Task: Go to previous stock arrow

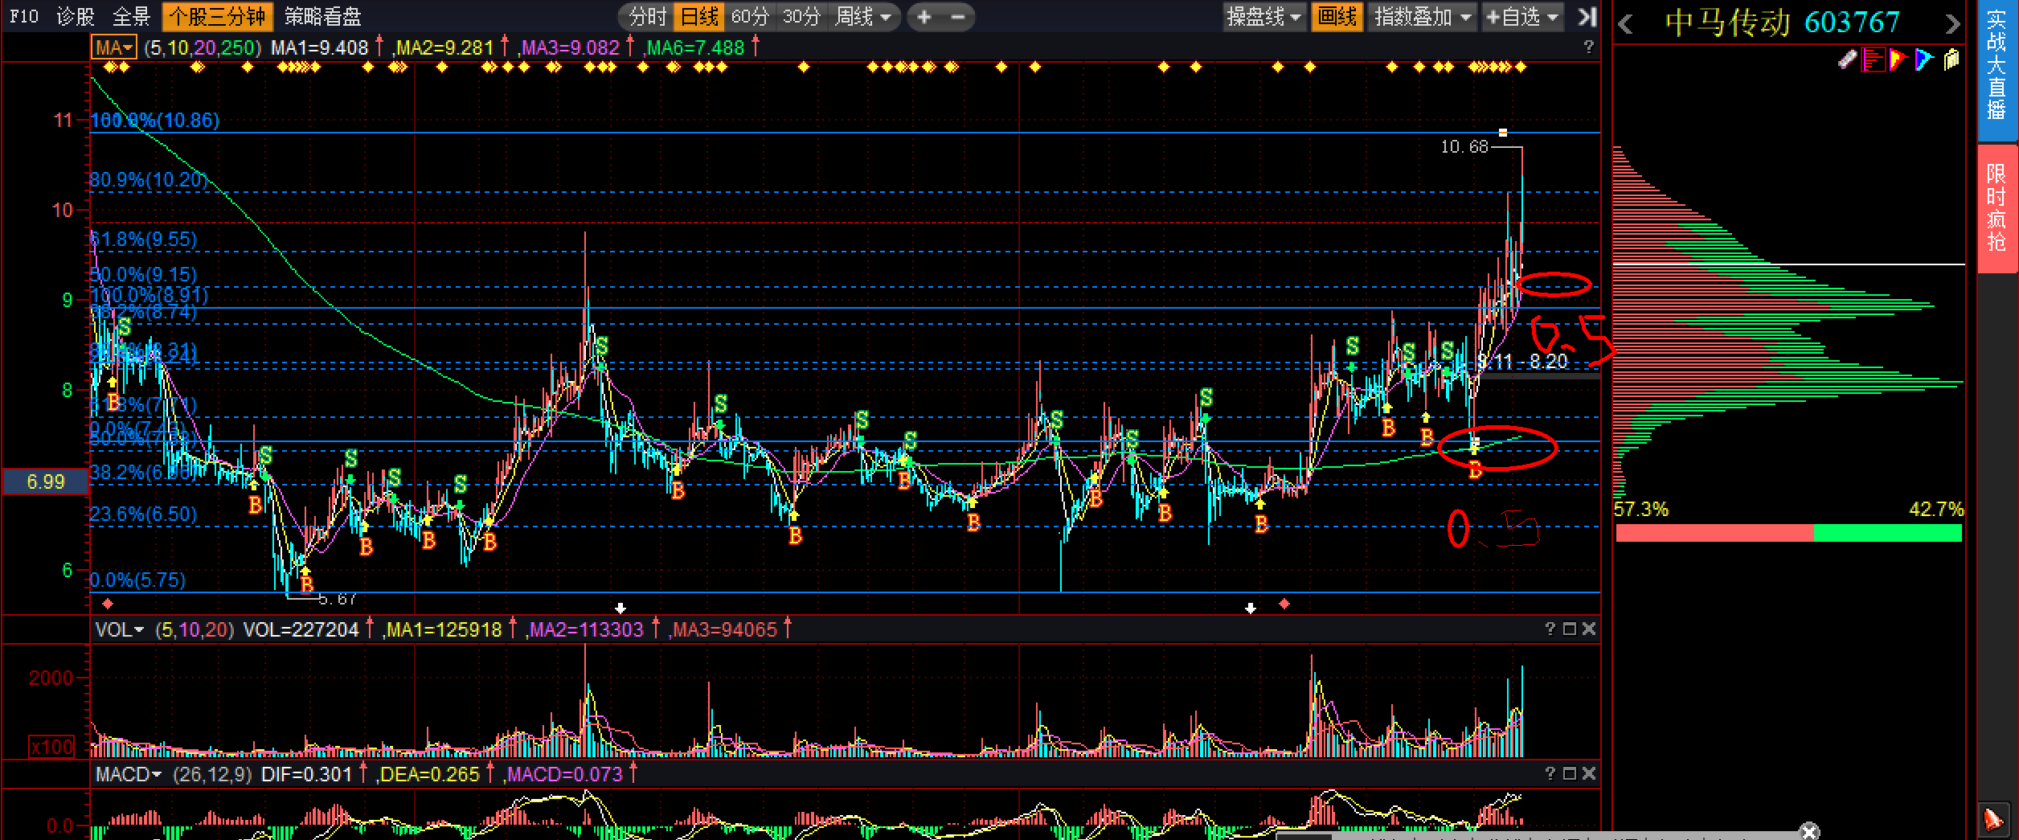Action: tap(1626, 24)
